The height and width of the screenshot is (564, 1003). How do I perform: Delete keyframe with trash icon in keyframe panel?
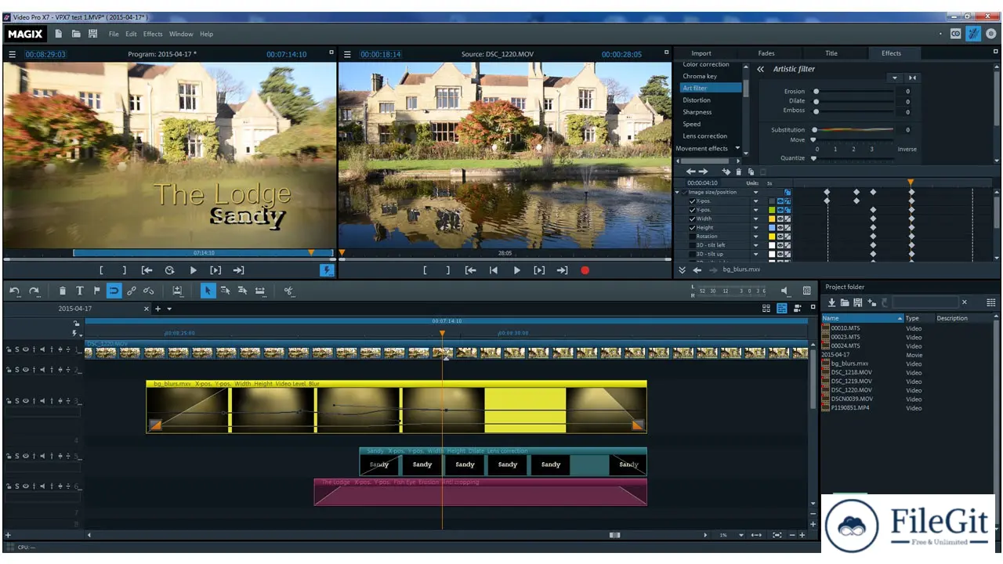coord(738,172)
